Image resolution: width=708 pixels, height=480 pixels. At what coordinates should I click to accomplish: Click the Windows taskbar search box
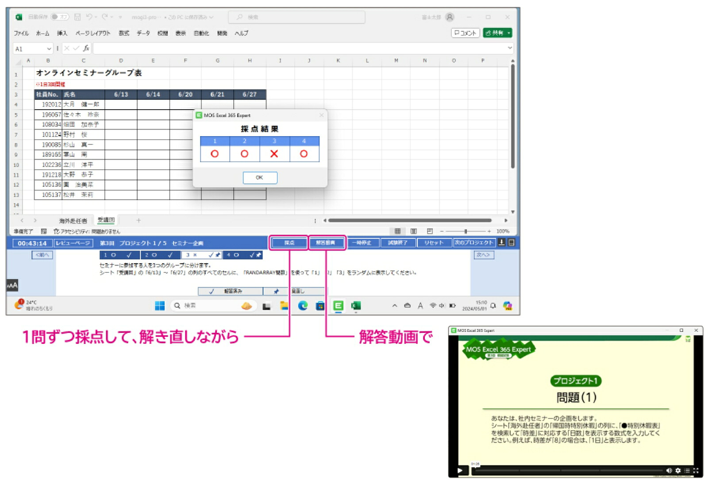tap(212, 305)
